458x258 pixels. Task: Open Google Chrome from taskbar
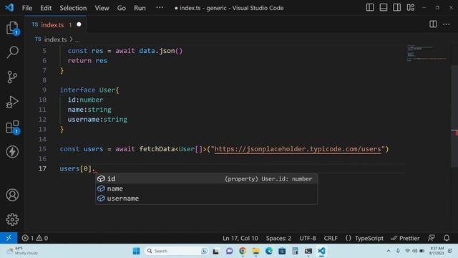pos(243,251)
